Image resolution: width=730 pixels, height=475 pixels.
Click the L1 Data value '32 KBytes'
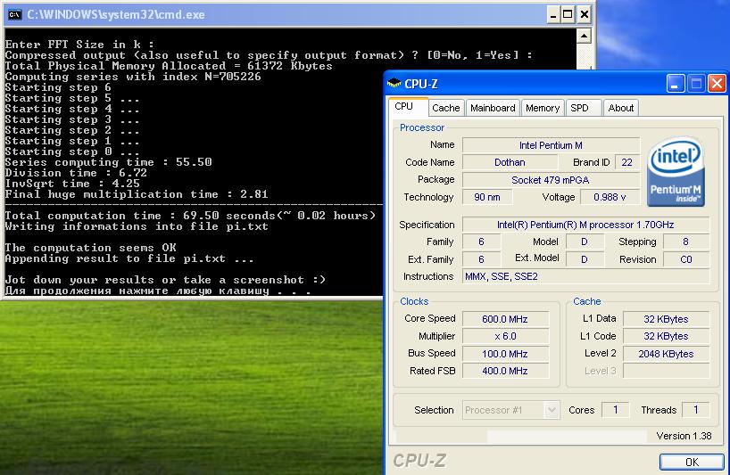pos(667,319)
